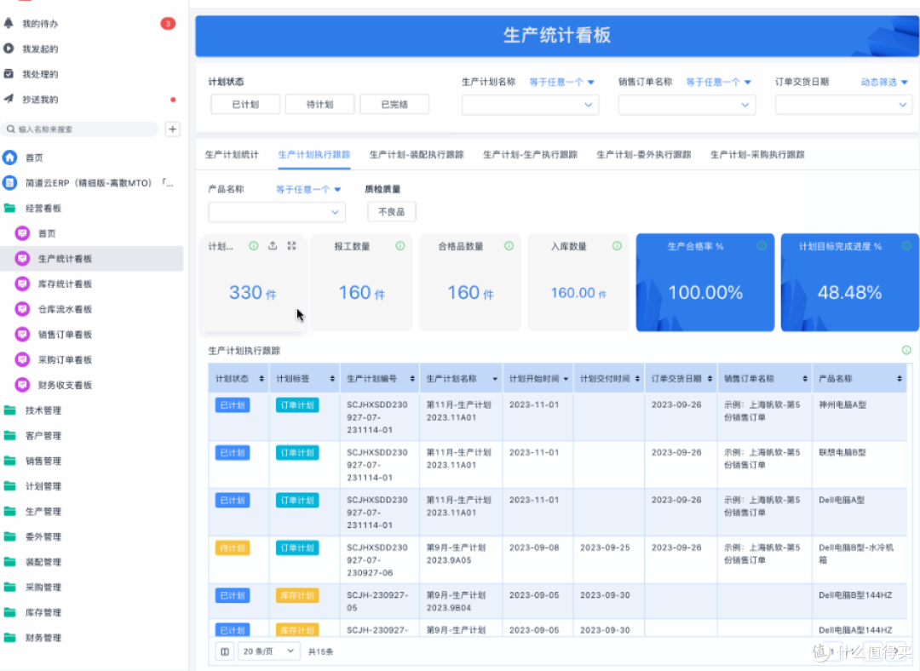Click the 财务管理 folder icon
Image resolution: width=920 pixels, height=671 pixels.
[x=10, y=638]
